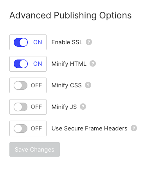
Task: Turn on the Minify JS toggle switch
Action: (20, 107)
